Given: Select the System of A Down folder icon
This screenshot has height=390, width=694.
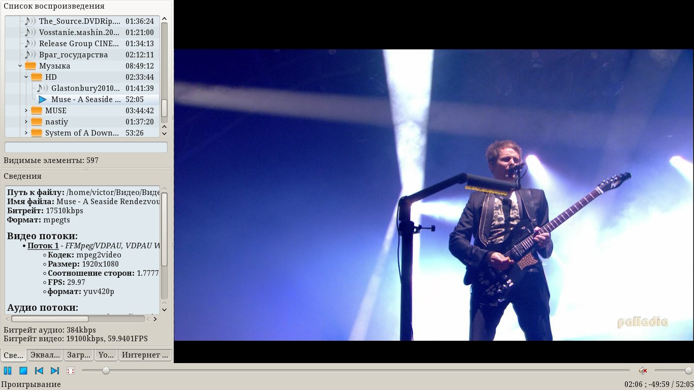Looking at the screenshot, I should pos(37,133).
